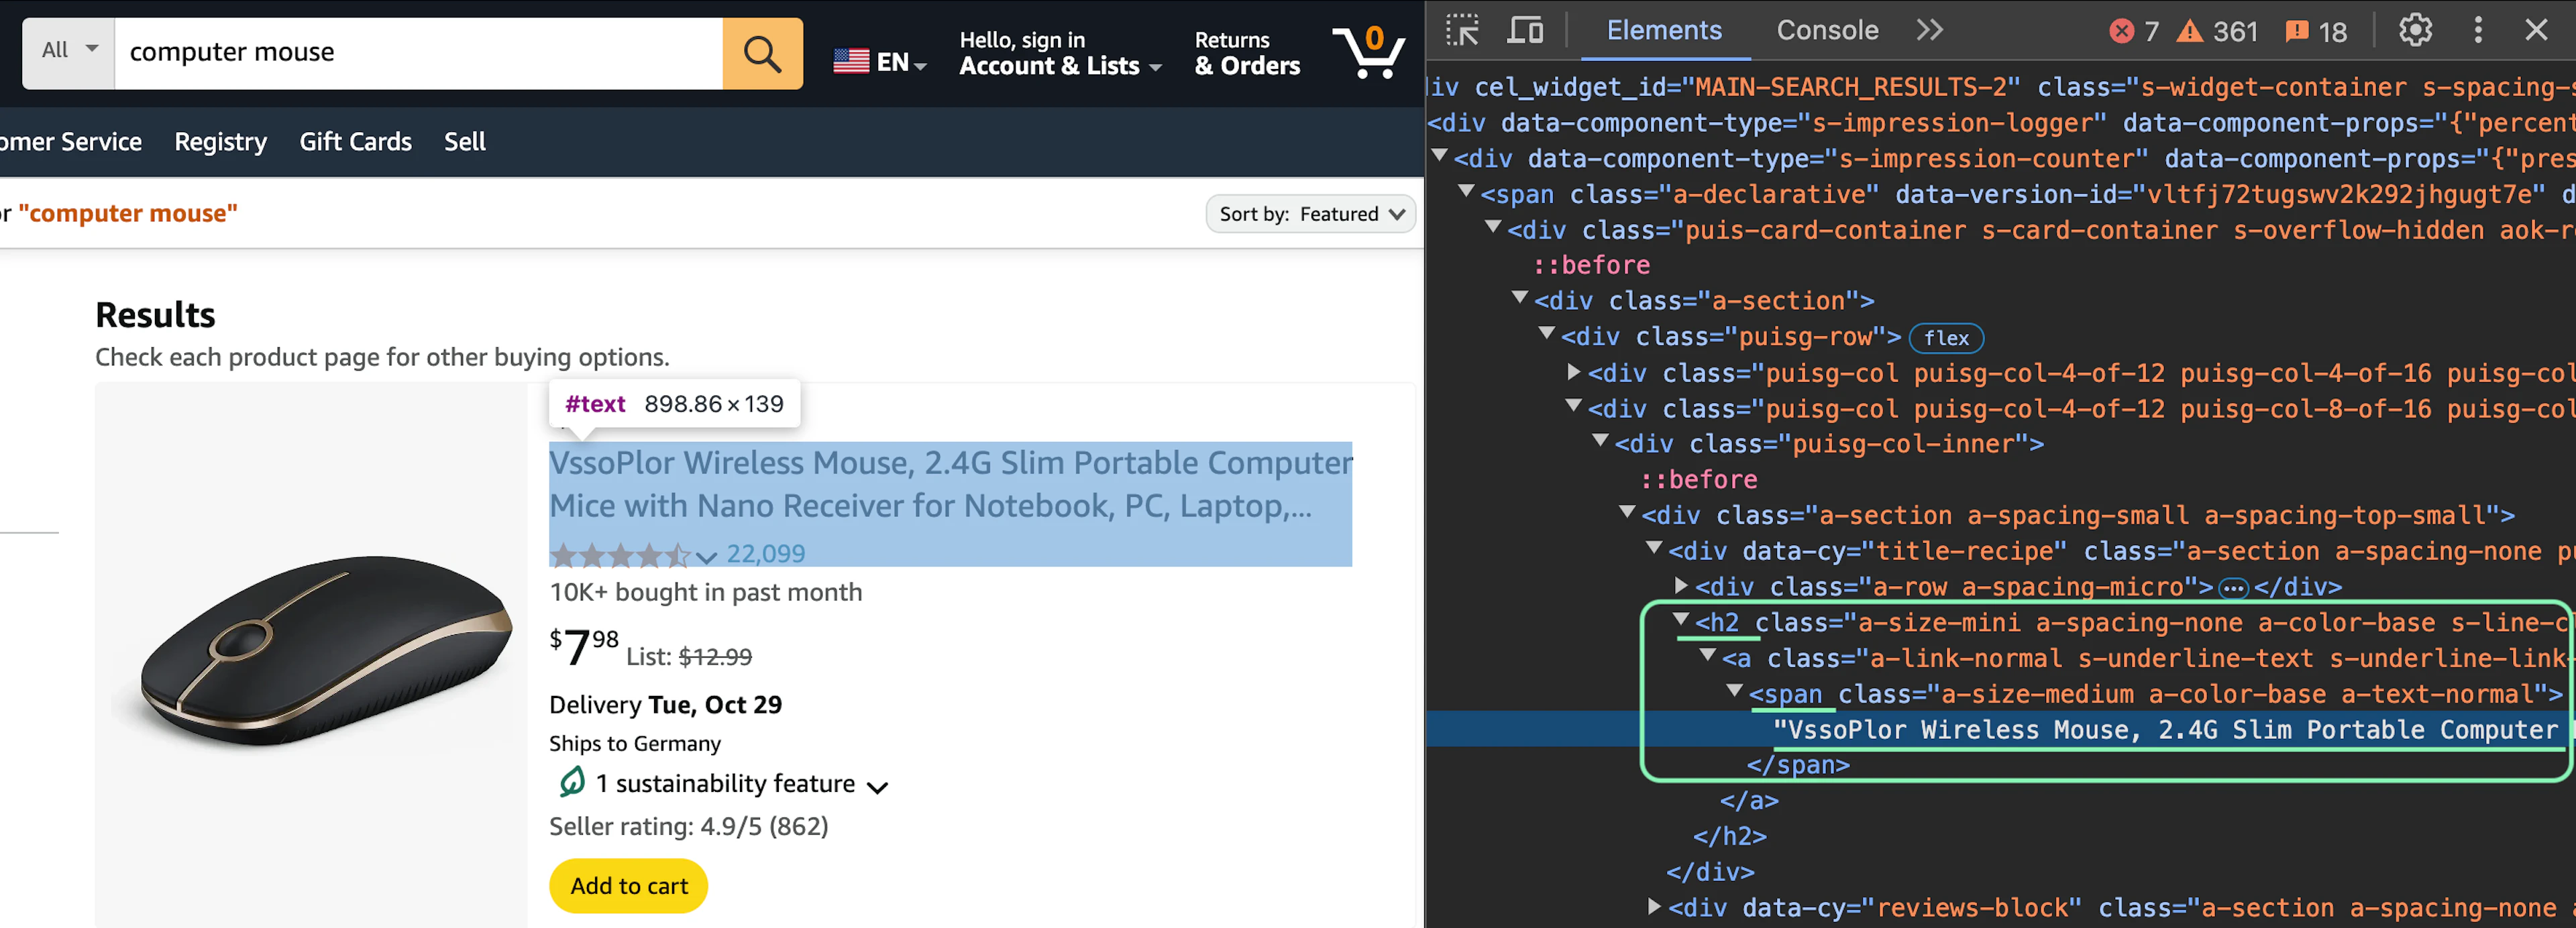The height and width of the screenshot is (928, 2576).
Task: Click the yellow warnings counter 361
Action: pos(2217,31)
